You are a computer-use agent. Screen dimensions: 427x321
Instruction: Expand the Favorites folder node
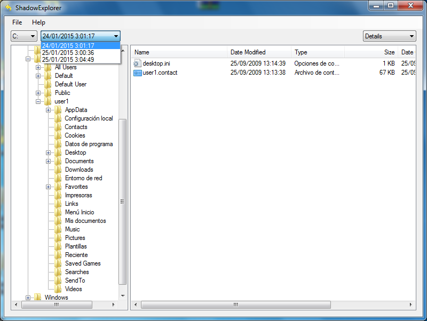48,187
